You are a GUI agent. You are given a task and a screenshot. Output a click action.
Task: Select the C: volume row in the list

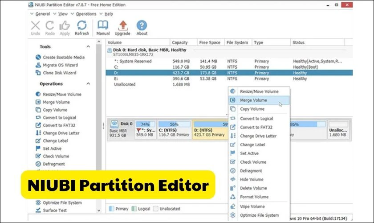tap(229, 67)
